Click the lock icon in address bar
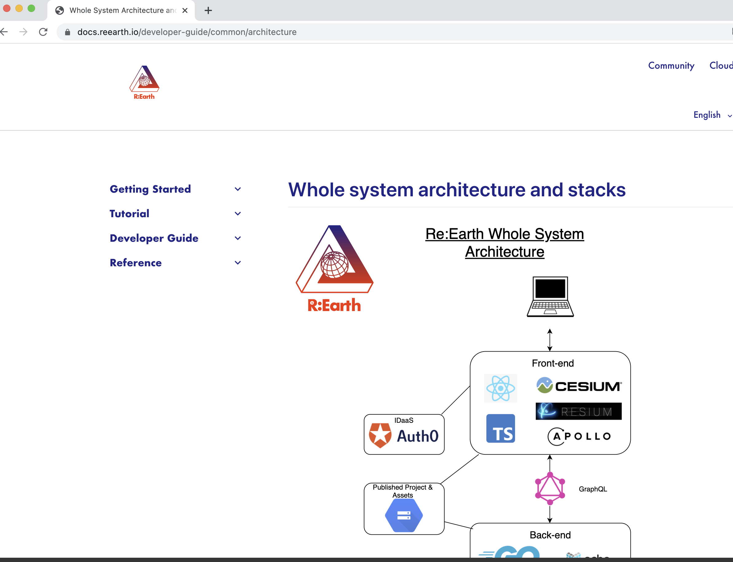The height and width of the screenshot is (562, 733). tap(67, 32)
